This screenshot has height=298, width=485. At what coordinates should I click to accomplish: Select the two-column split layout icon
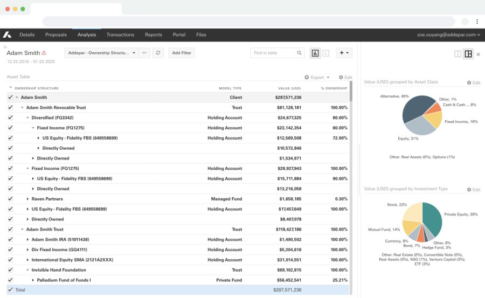coord(458,54)
